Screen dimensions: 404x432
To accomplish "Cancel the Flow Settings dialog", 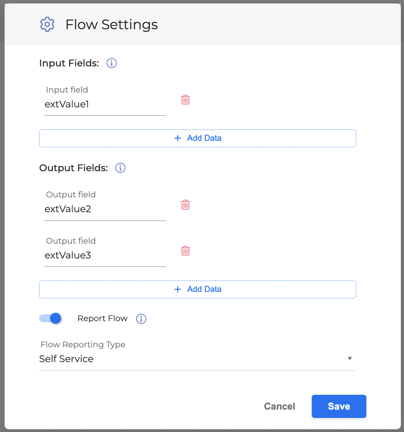I will click(x=279, y=406).
